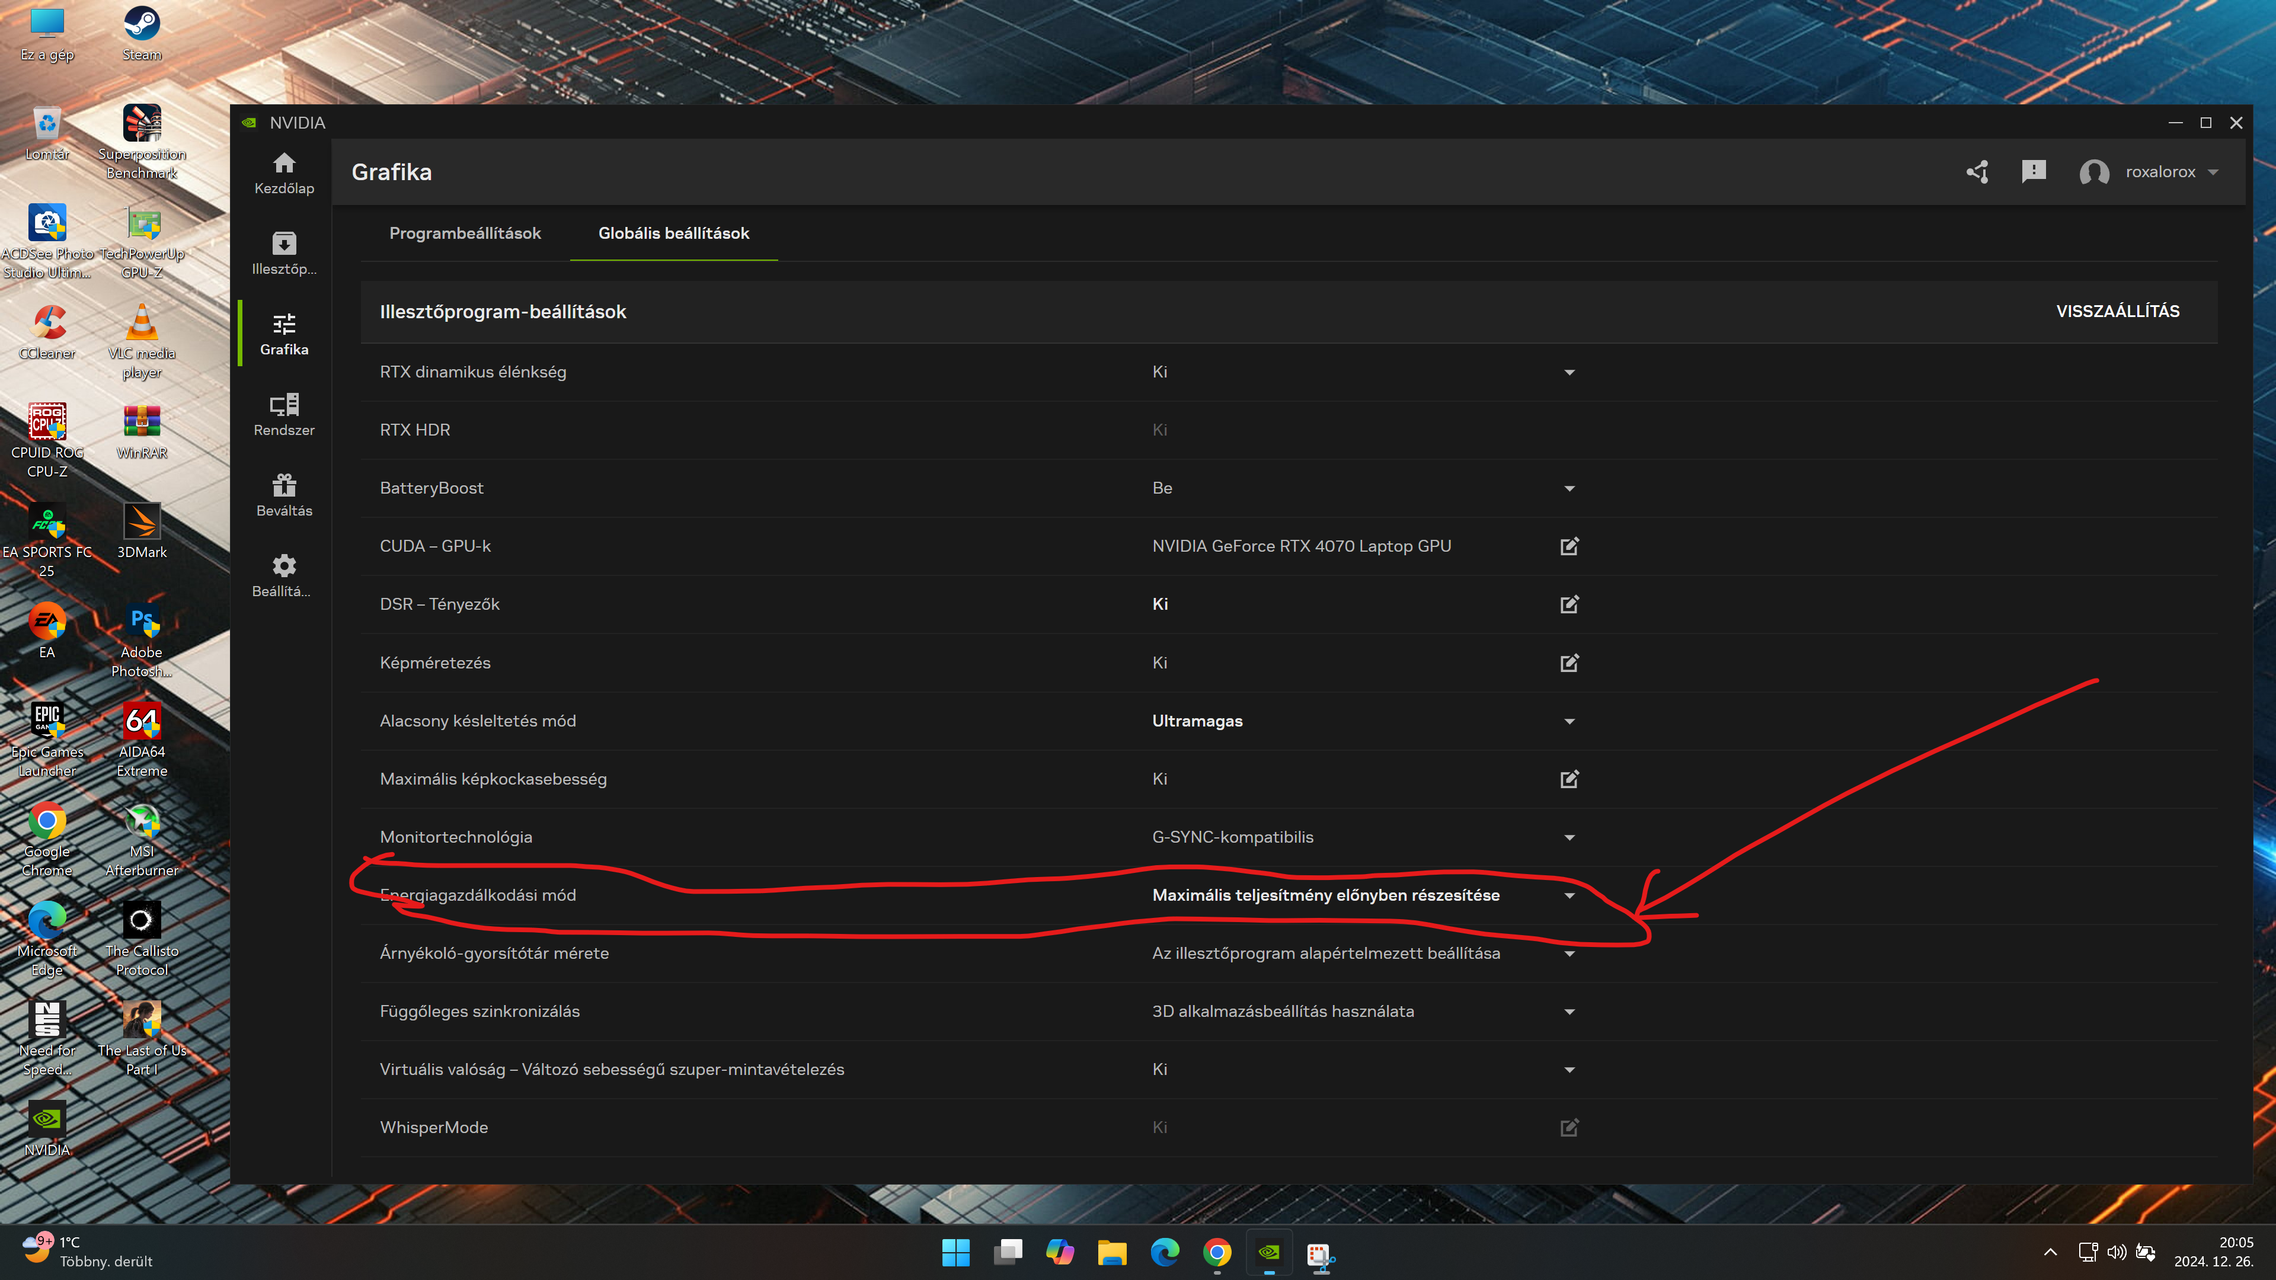Click the WhisperMode edit icon

click(1569, 1127)
